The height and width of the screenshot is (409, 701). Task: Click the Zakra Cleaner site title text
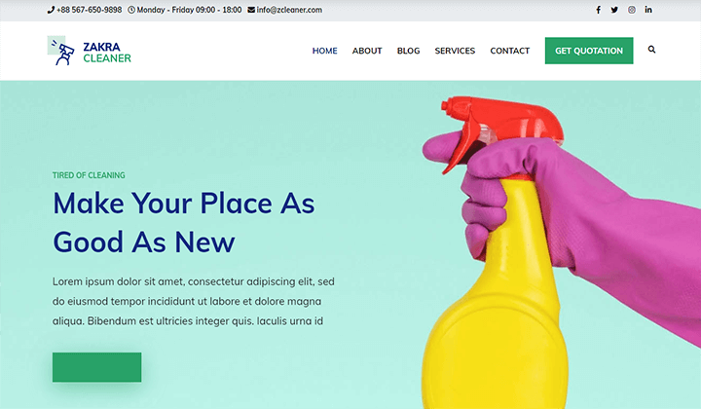[x=107, y=53]
